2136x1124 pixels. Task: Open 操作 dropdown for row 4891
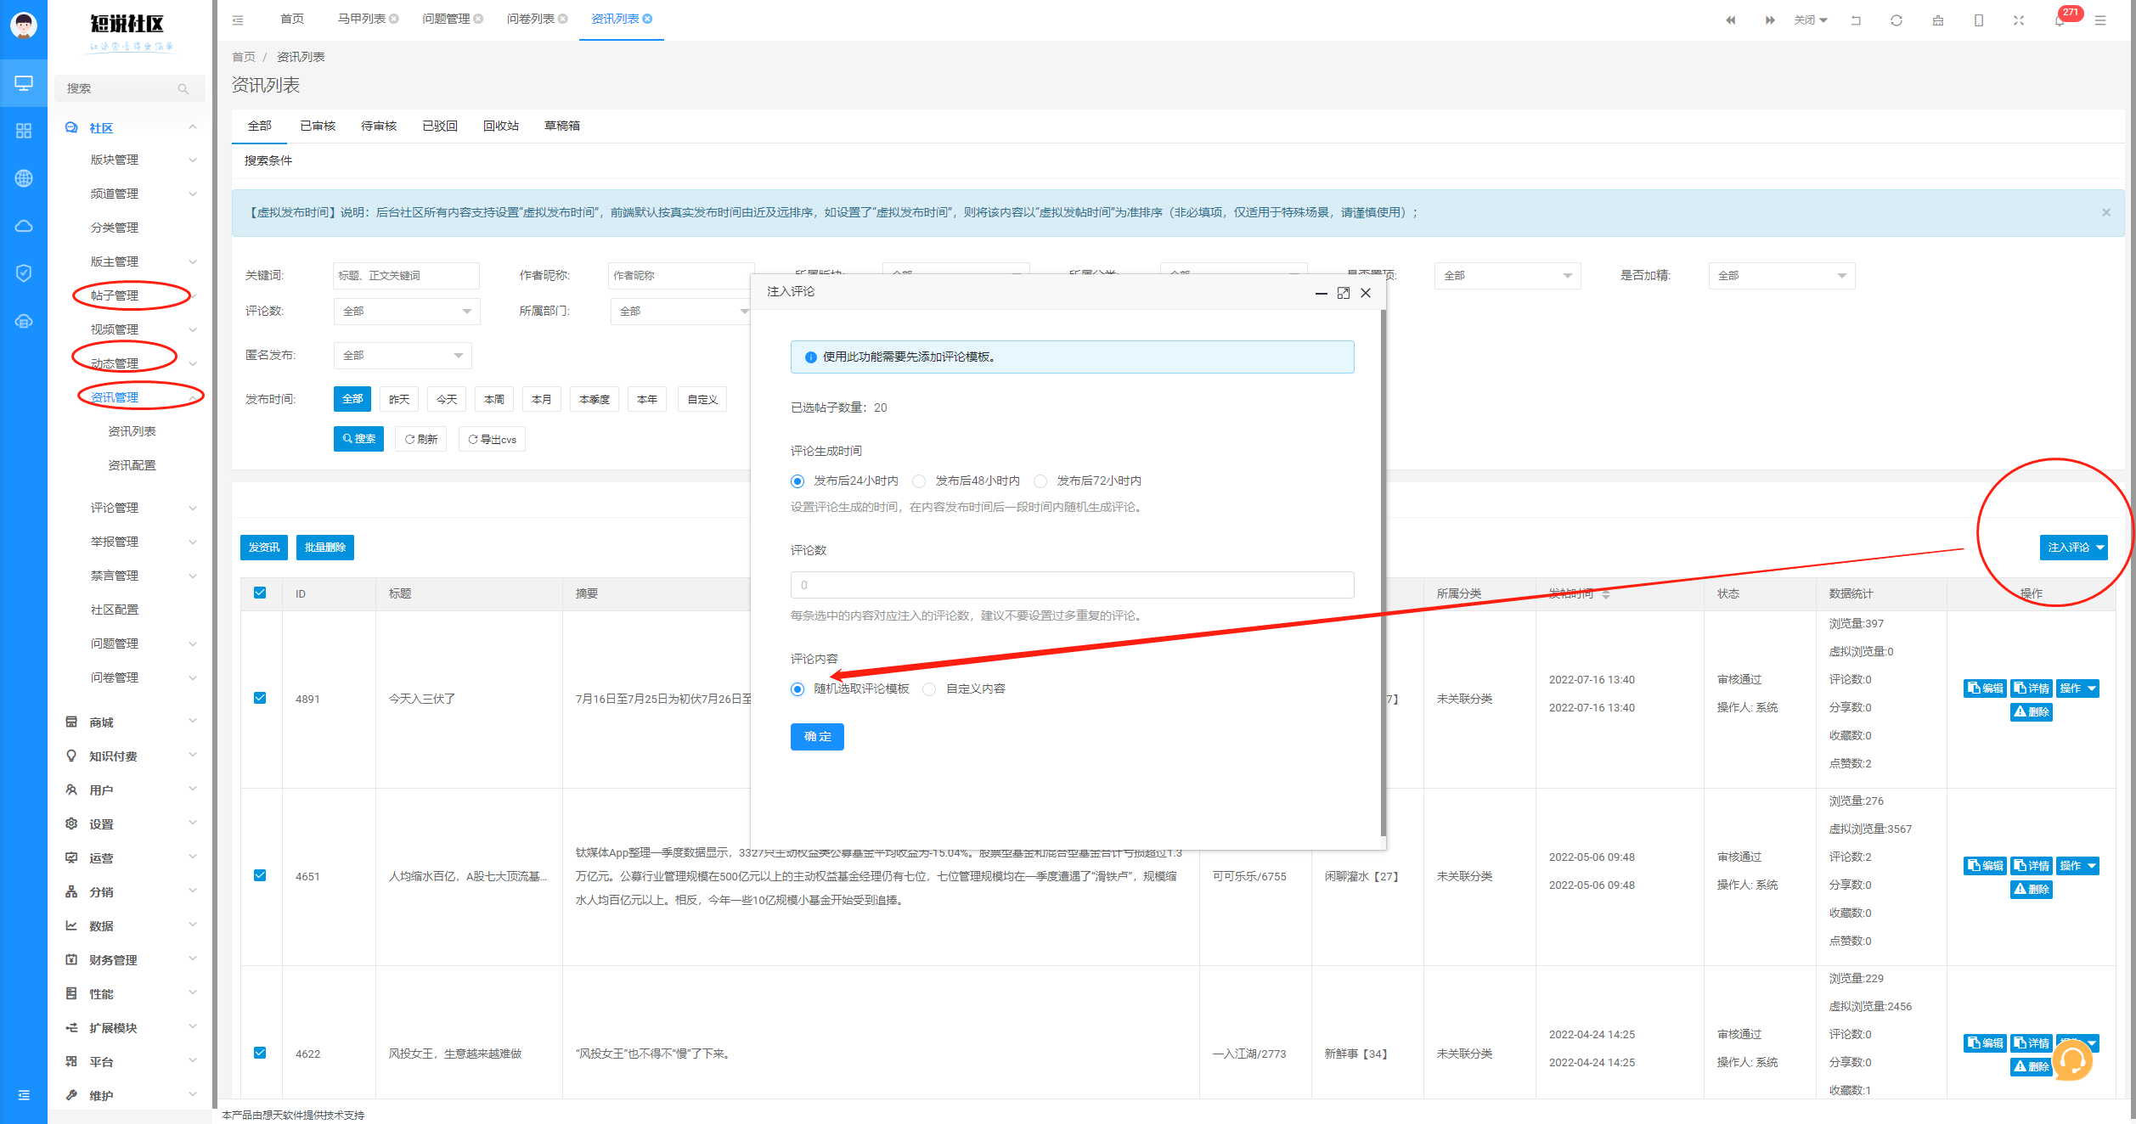coord(2077,688)
